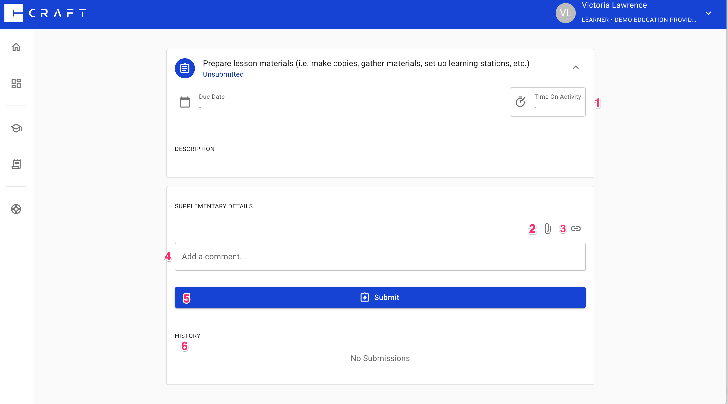The width and height of the screenshot is (728, 404).
Task: Click the stopwatch edit time icon
Action: [x=520, y=102]
